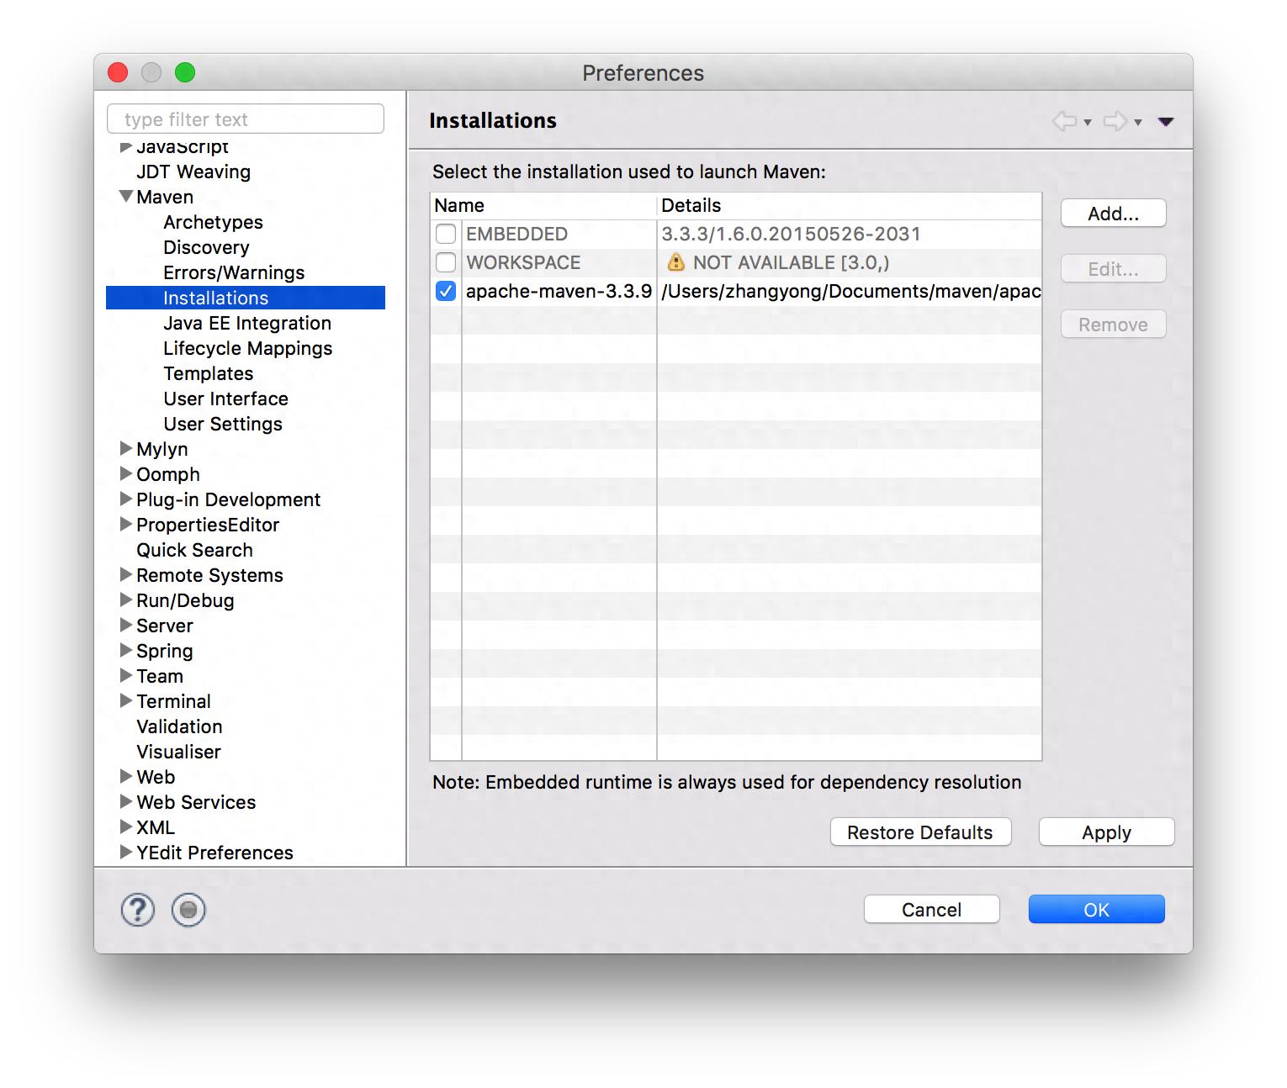Viewport: 1287px width, 1088px height.
Task: Click the Add... button
Action: coord(1114,214)
